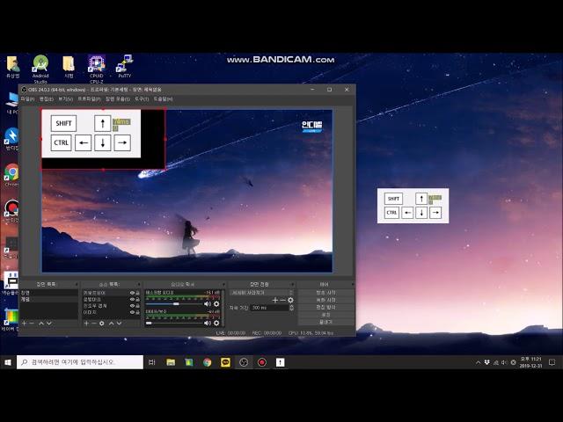Pop out scene transitions dock via header icon

coord(292,284)
